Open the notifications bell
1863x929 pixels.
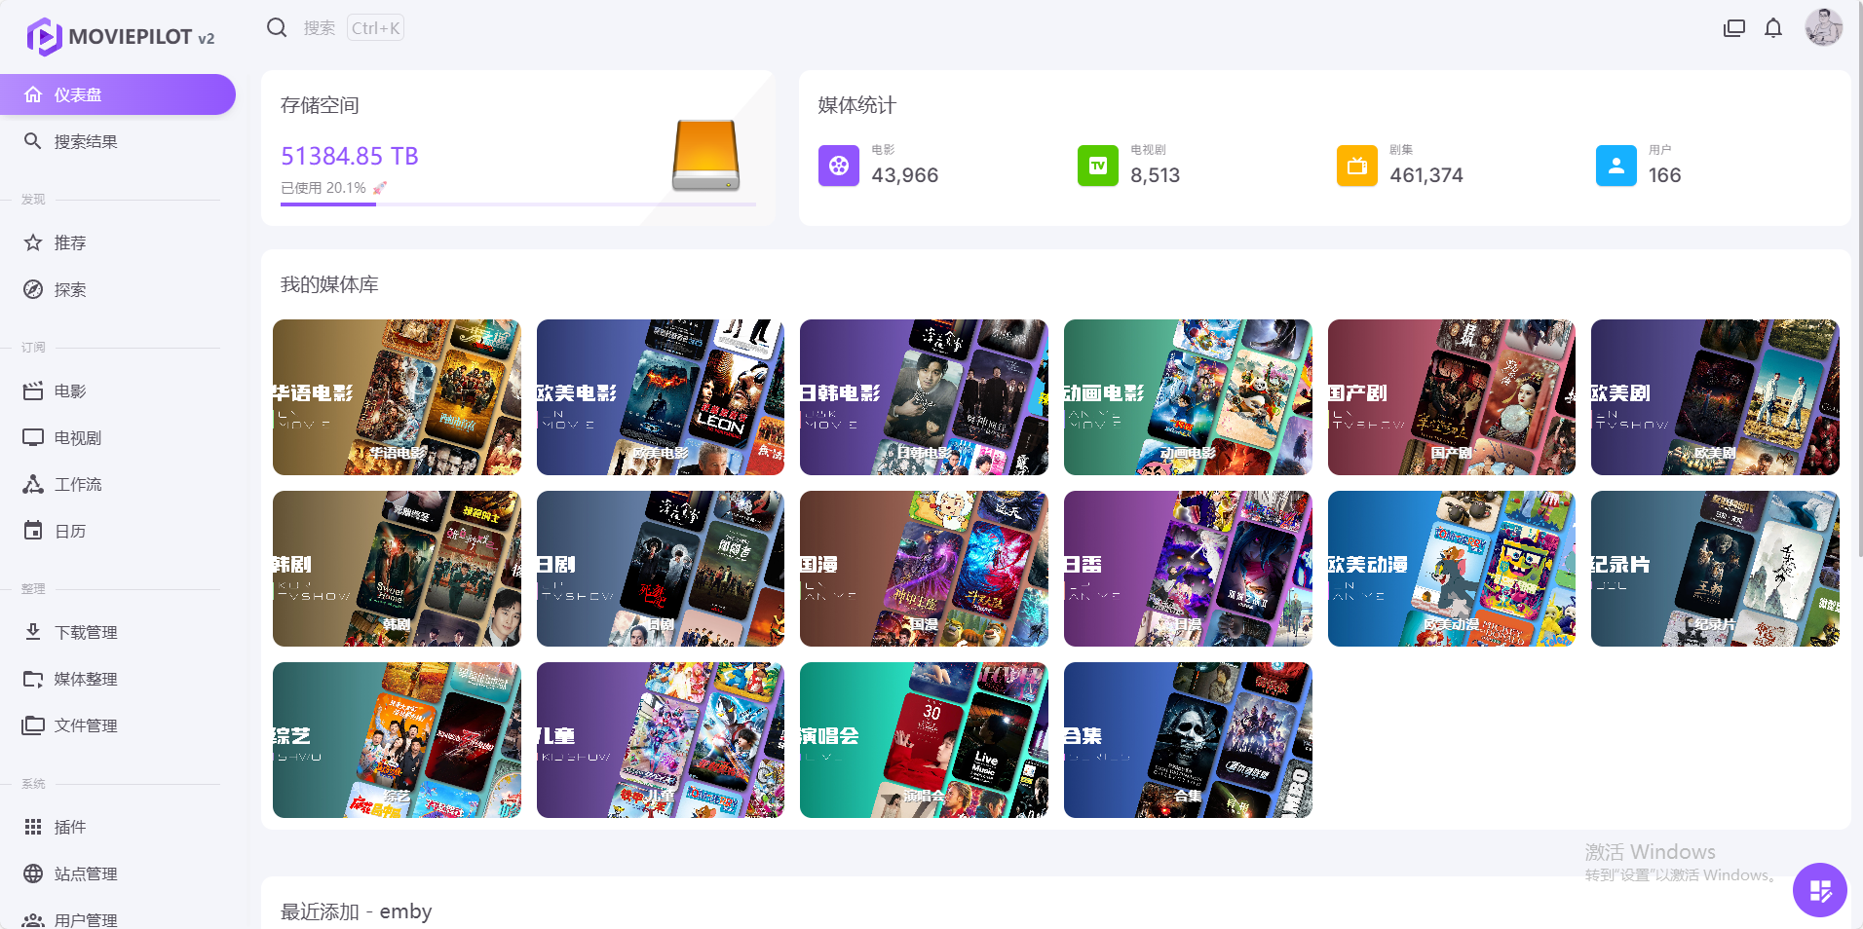[x=1773, y=28]
